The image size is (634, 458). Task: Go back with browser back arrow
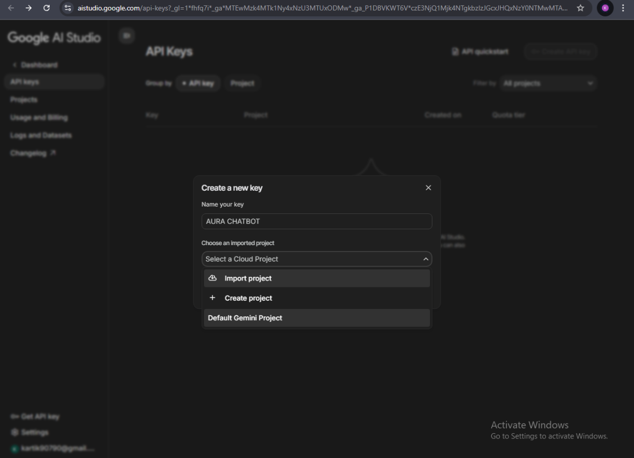click(x=11, y=8)
